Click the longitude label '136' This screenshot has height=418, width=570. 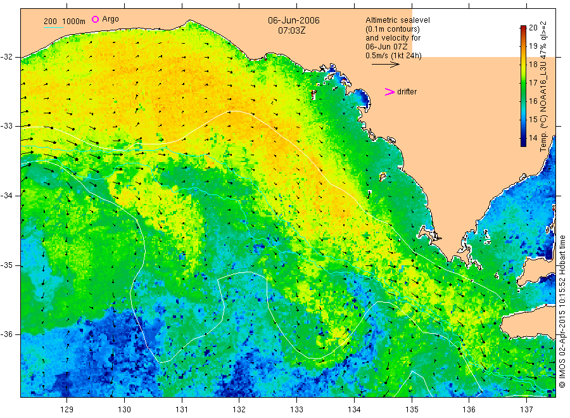point(469,410)
